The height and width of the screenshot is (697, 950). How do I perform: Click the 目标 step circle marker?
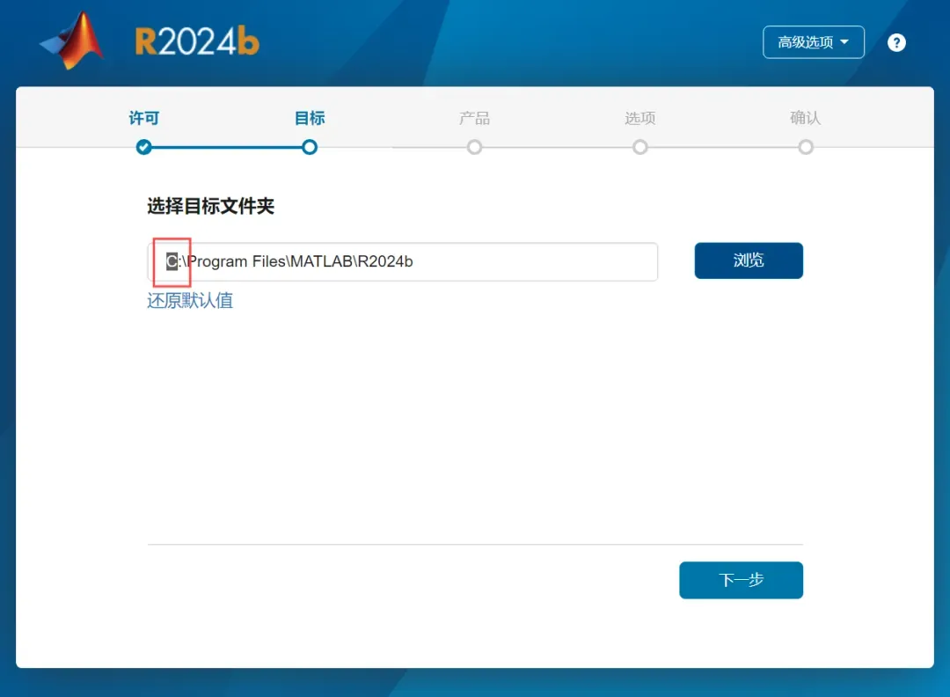310,147
